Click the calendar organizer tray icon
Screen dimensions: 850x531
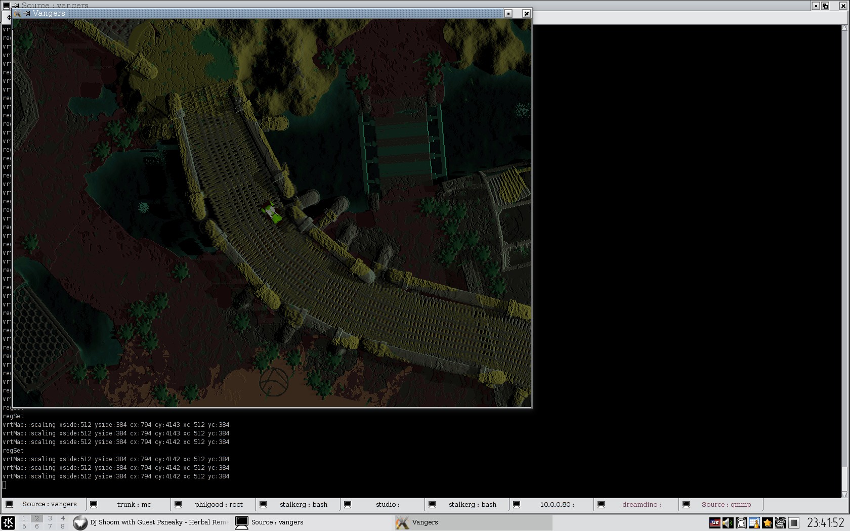[x=754, y=523]
